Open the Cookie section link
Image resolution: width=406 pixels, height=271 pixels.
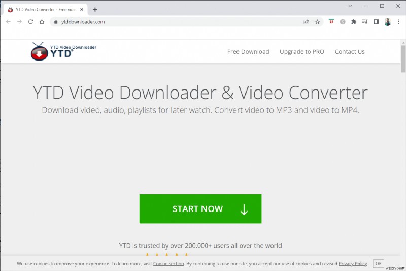point(168,264)
